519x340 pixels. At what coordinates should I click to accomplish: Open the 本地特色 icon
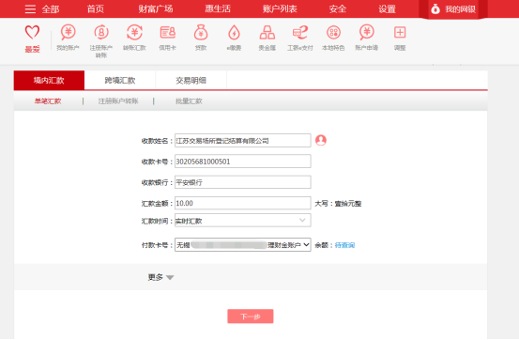333,33
